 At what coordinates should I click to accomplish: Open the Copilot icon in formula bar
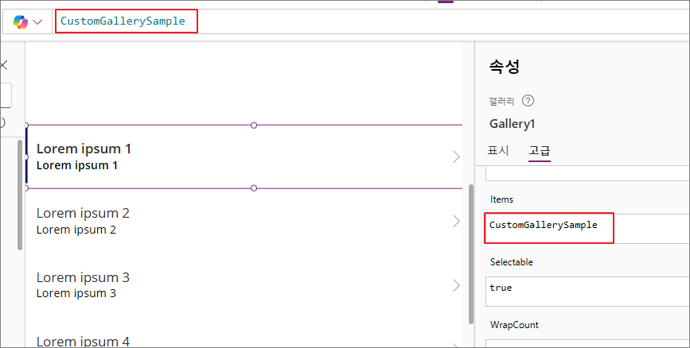[20, 21]
